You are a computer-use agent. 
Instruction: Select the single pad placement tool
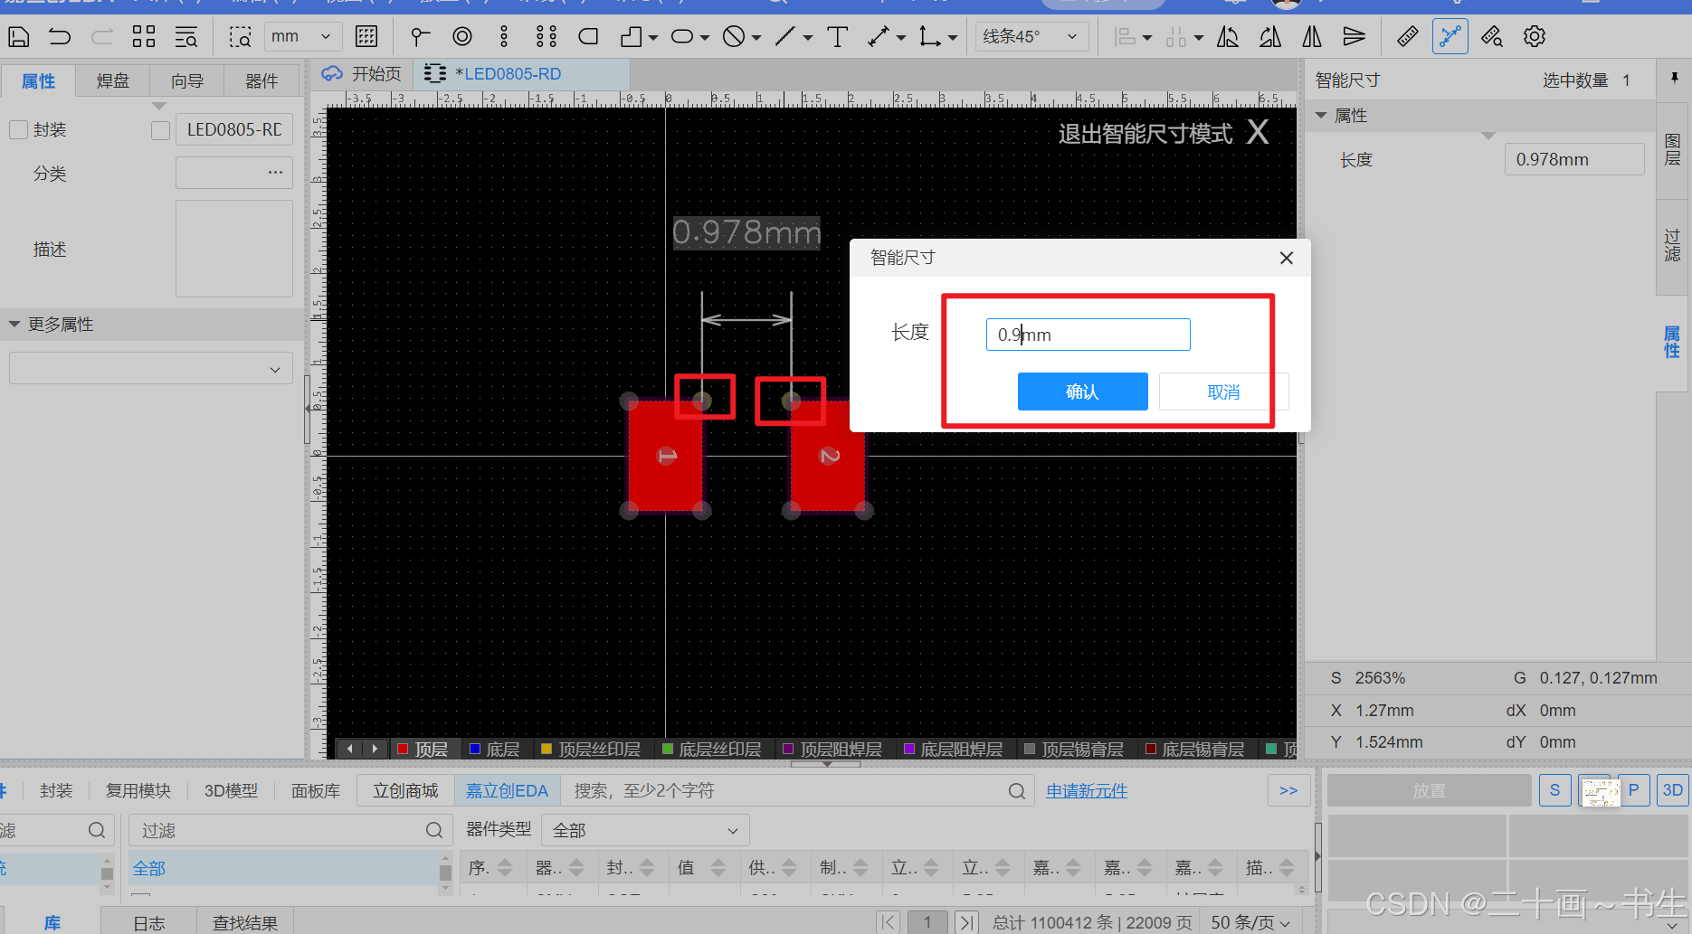pos(420,37)
